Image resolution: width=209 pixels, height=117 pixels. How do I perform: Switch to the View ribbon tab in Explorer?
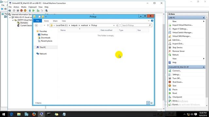click(64, 21)
